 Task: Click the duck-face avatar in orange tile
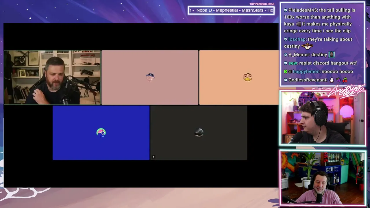(247, 77)
